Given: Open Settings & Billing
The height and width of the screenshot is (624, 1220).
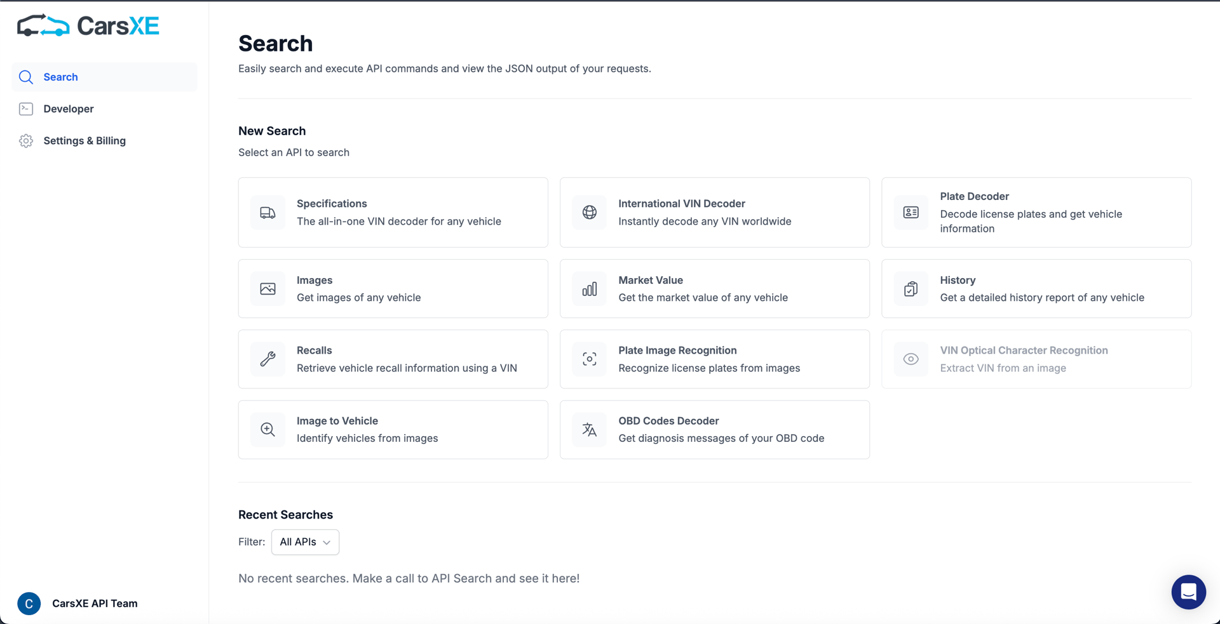Looking at the screenshot, I should (85, 140).
